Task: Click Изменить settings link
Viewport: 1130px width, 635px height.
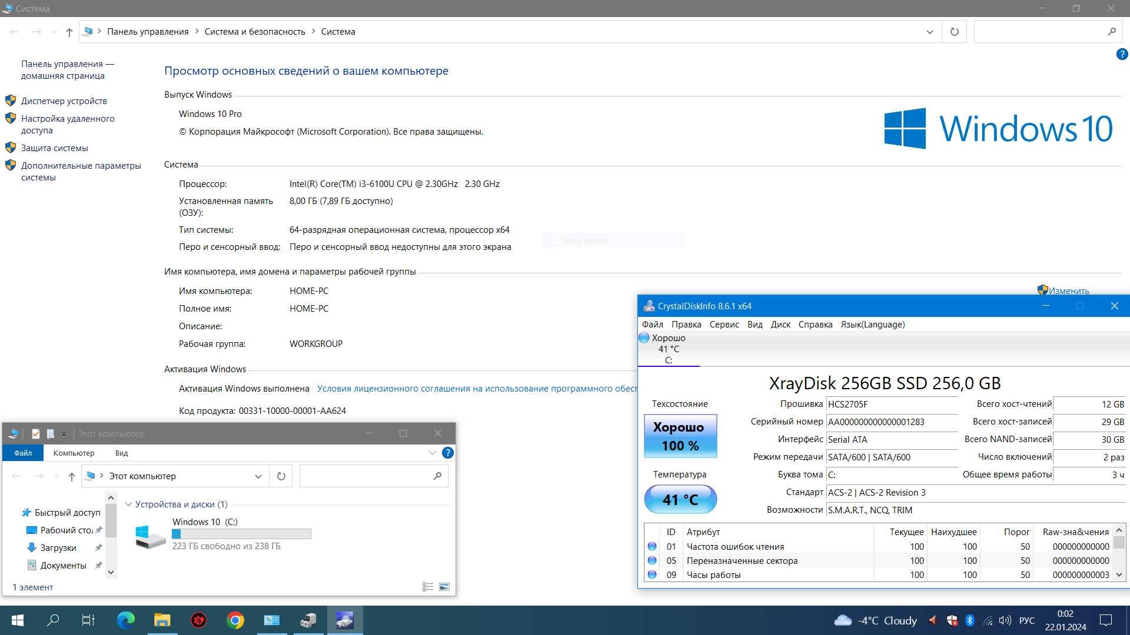Action: (x=1068, y=291)
